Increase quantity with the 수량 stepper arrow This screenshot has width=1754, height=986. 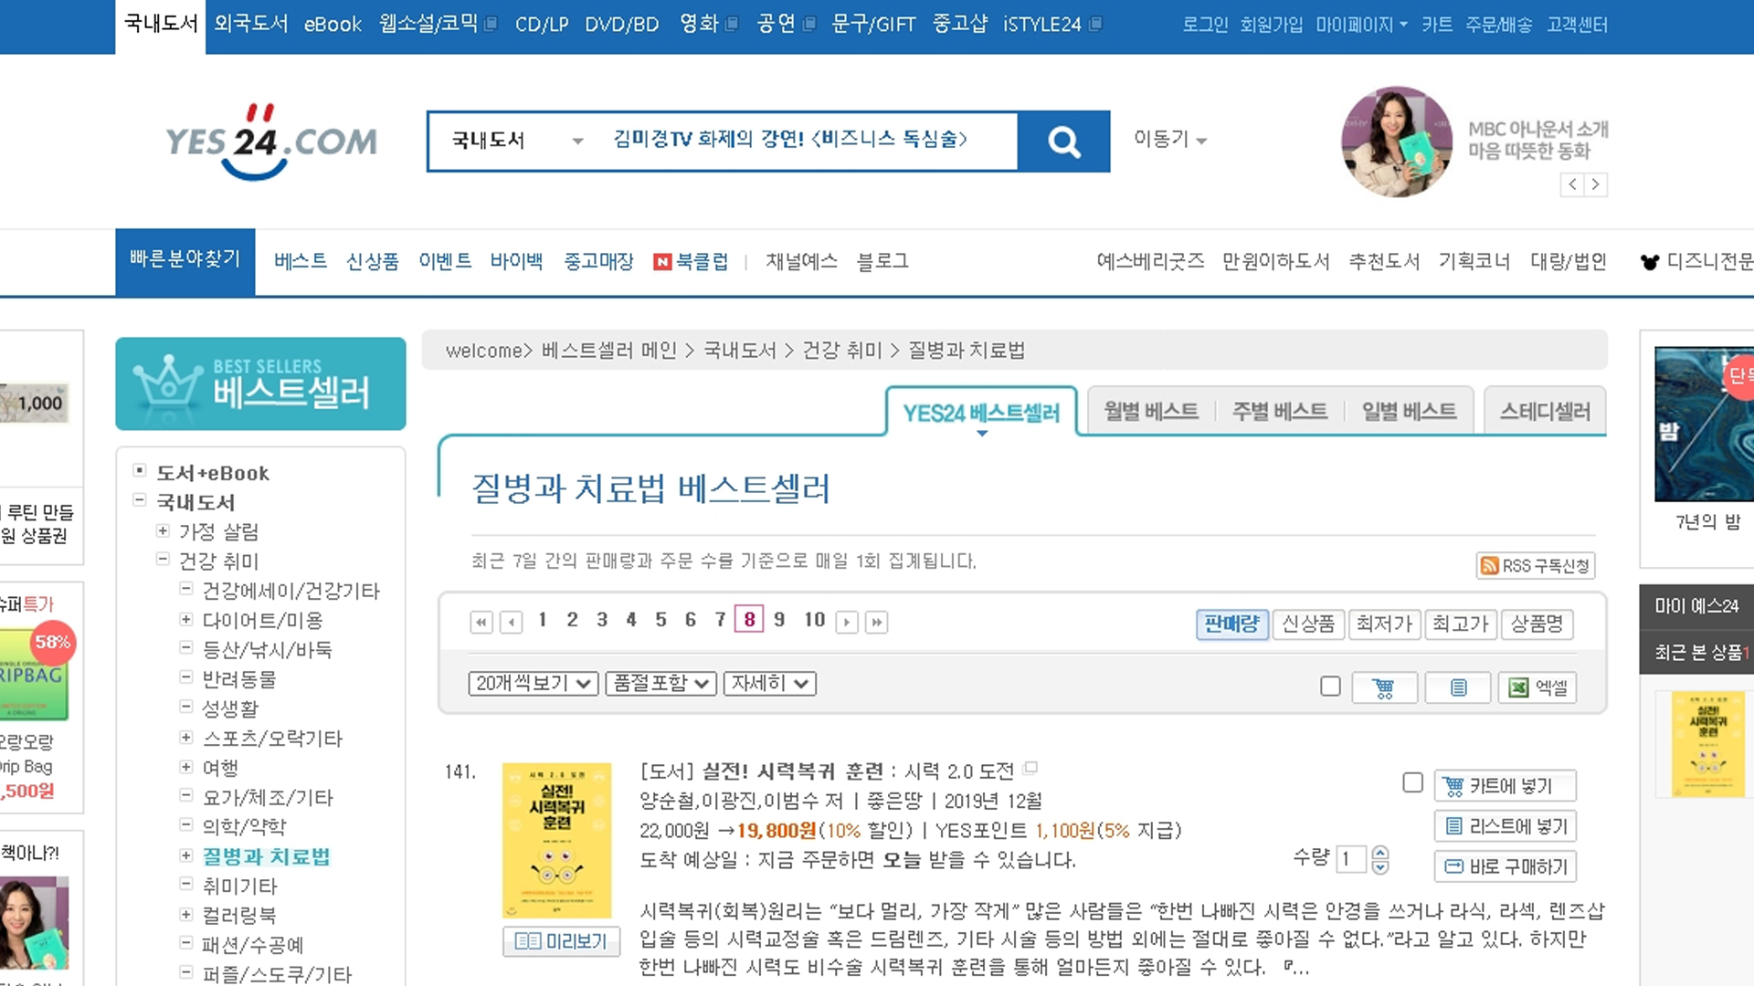click(1380, 853)
